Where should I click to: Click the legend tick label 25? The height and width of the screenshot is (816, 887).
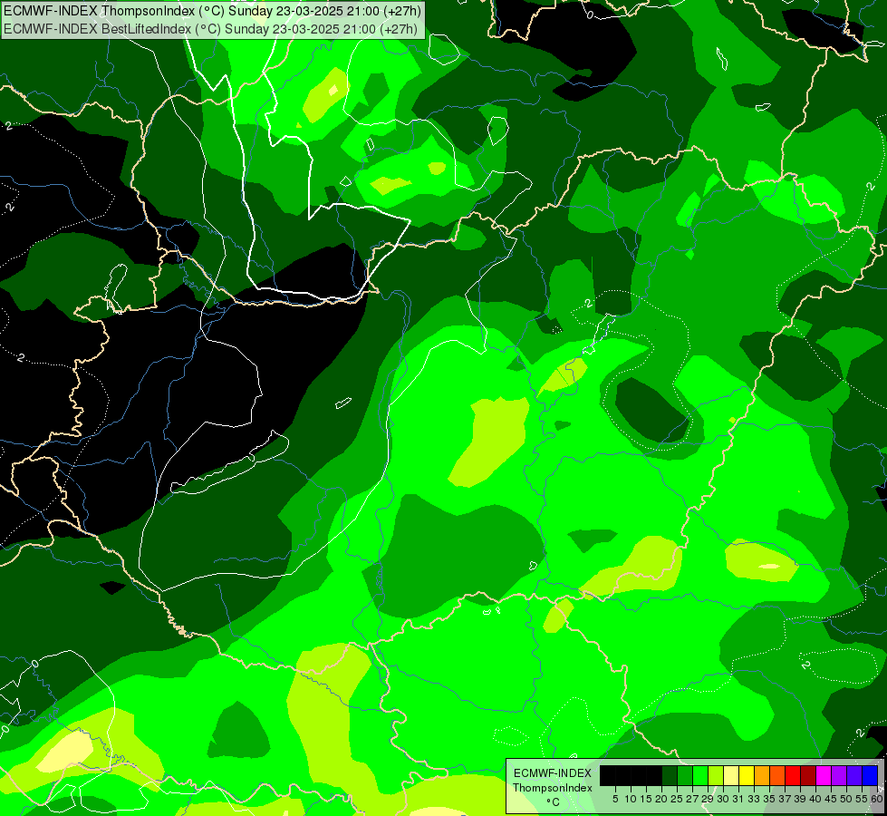point(677,799)
